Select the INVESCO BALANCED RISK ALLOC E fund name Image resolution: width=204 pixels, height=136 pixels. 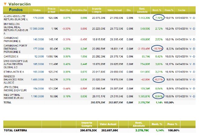click(x=14, y=79)
